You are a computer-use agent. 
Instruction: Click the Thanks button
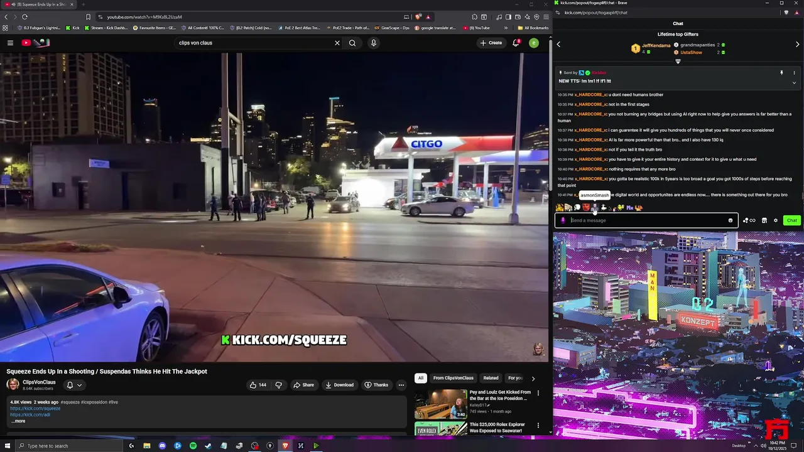click(376, 385)
